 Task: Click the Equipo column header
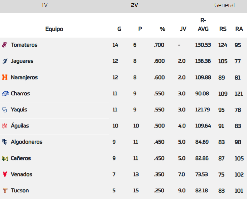(54, 29)
